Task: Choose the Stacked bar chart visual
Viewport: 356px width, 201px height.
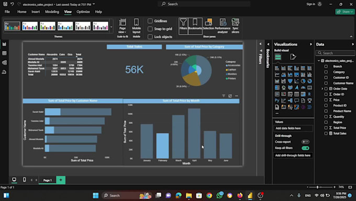Action: tap(277, 68)
